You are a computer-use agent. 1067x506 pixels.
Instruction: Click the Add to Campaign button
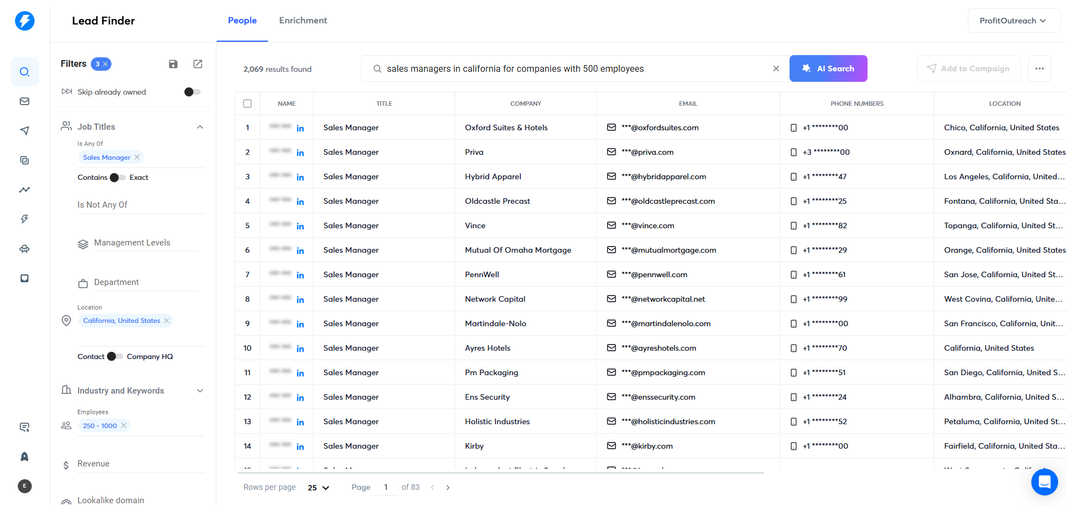pos(969,68)
